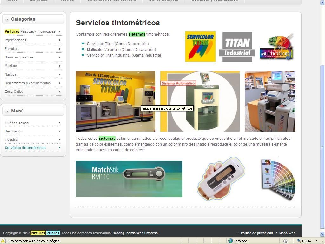Click the scrollbar down arrow
Screen dimensions: 325x244
coord(322,234)
